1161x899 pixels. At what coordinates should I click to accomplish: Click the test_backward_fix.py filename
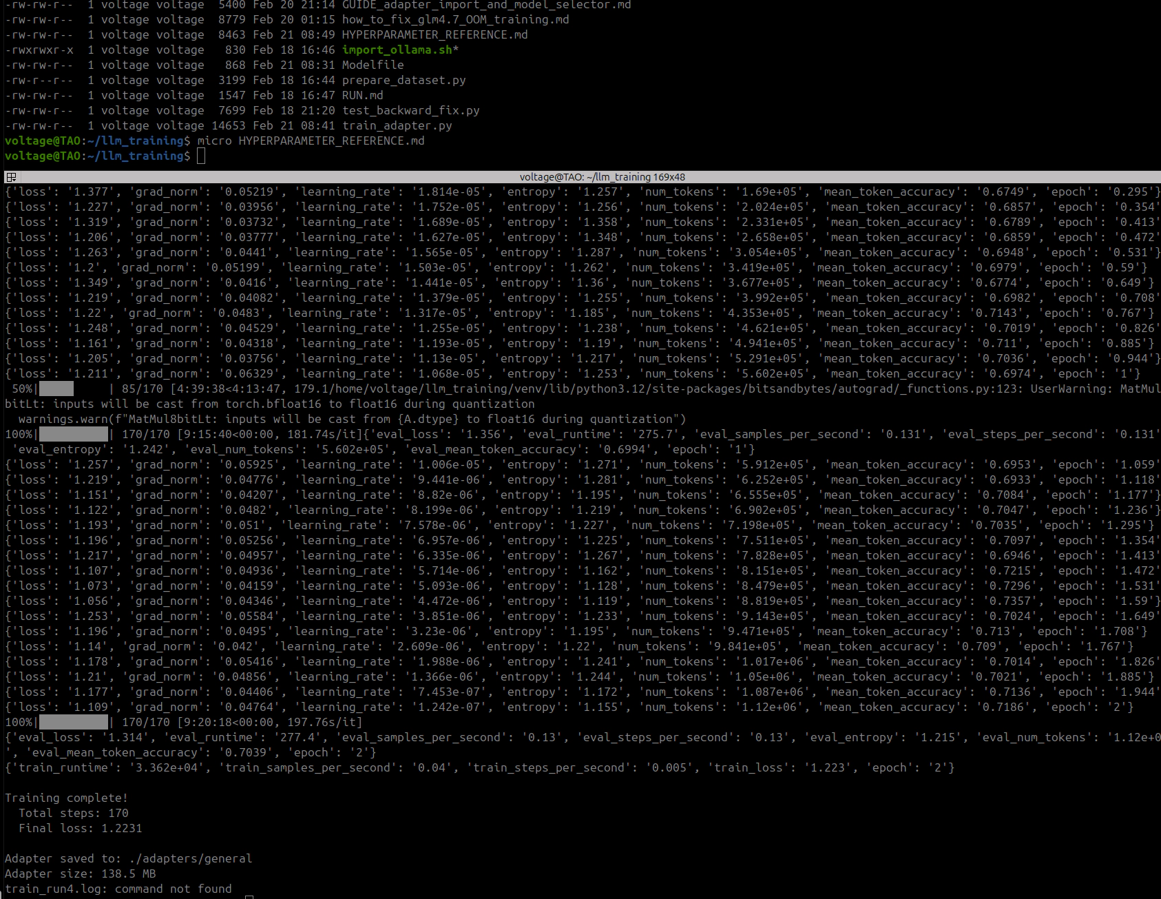[410, 110]
